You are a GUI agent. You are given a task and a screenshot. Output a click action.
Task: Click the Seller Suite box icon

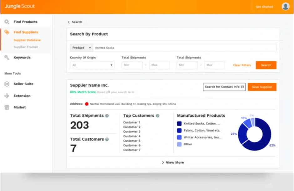pyautogui.click(x=7, y=84)
